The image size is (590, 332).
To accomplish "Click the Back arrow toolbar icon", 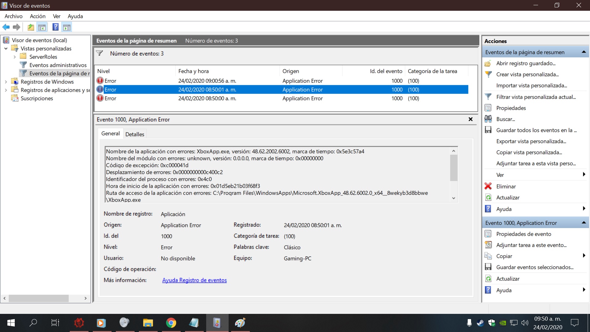I will point(6,27).
